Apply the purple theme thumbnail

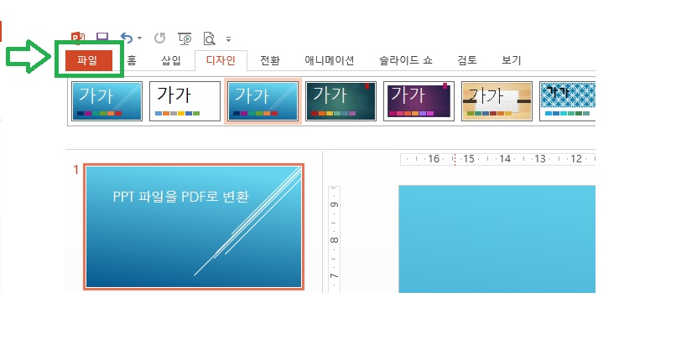click(419, 101)
